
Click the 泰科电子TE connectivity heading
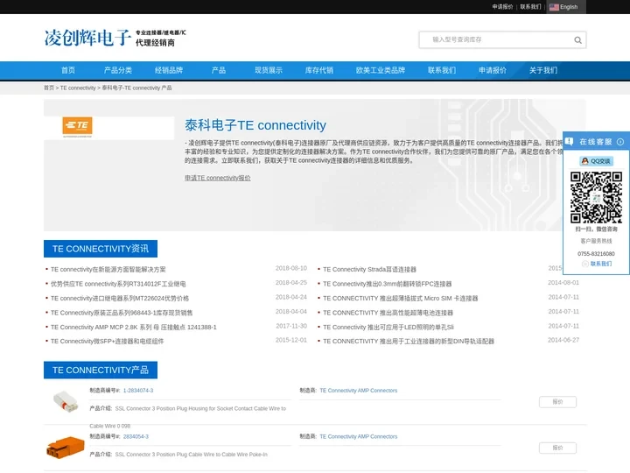255,125
